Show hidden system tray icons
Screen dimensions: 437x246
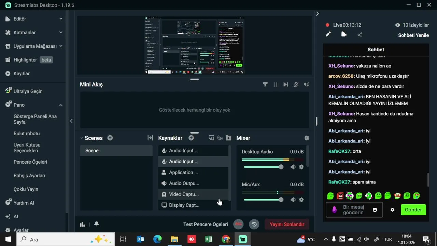(326, 240)
